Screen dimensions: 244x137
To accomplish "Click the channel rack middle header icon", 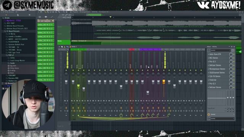I will click(46, 17).
